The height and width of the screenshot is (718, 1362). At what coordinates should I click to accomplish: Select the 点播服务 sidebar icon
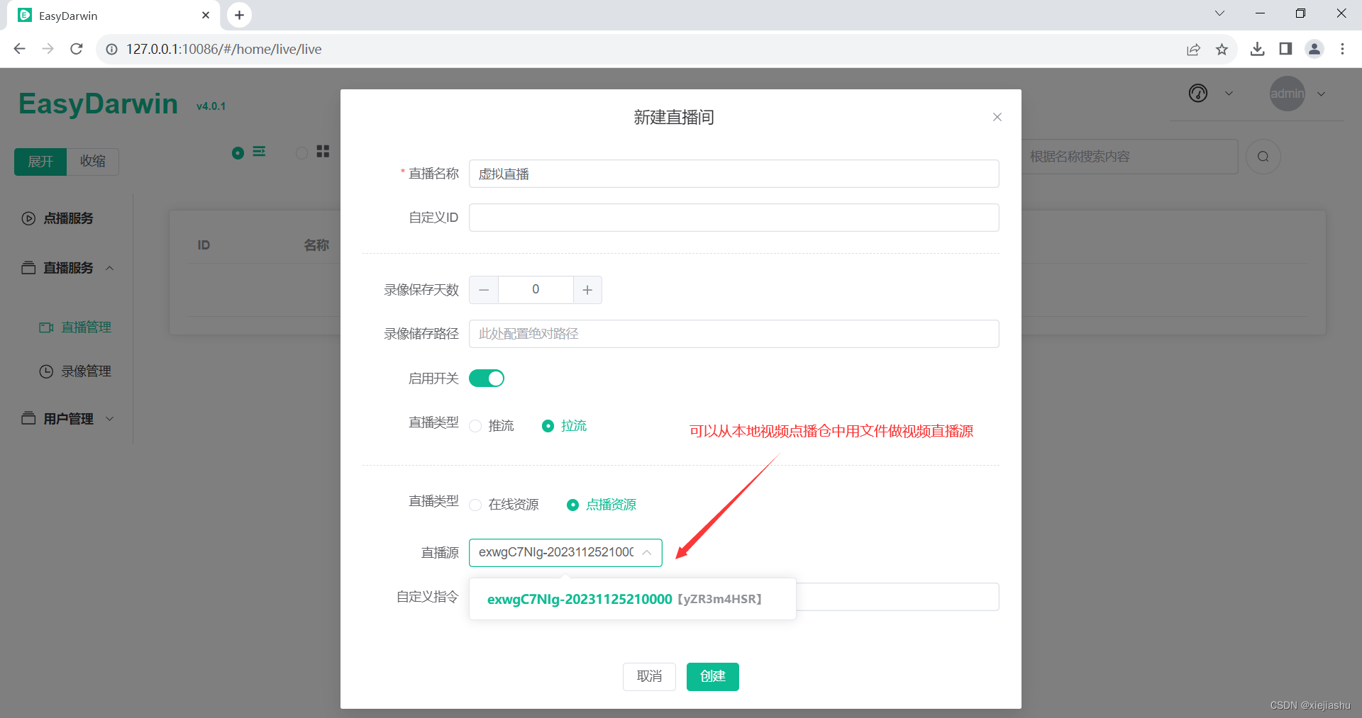pyautogui.click(x=28, y=218)
